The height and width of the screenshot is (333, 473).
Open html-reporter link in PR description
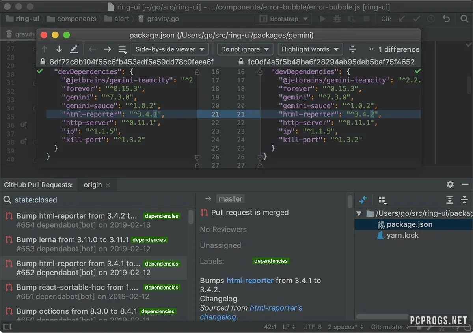250,281
